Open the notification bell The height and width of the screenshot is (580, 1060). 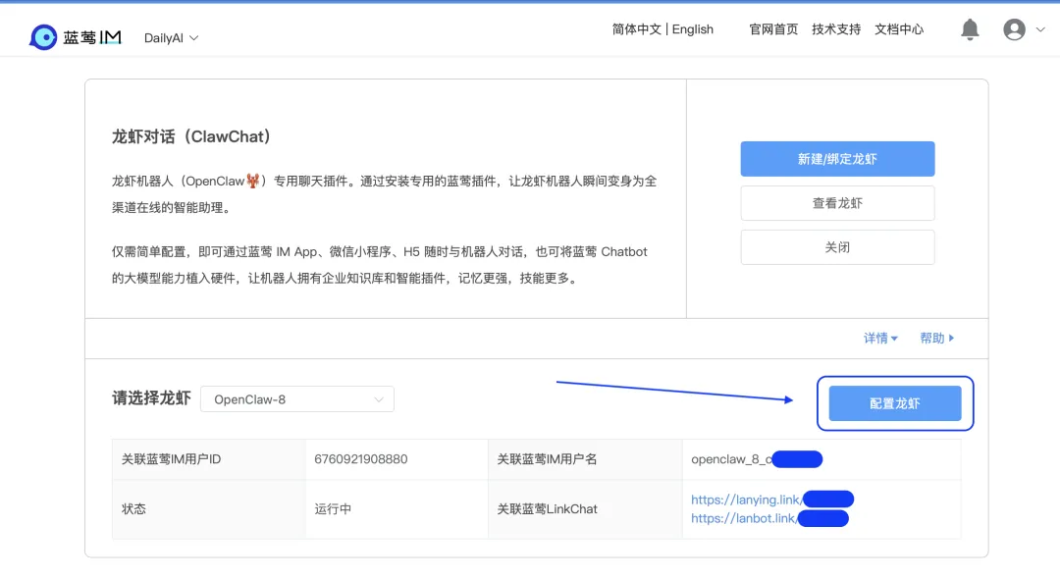click(970, 29)
